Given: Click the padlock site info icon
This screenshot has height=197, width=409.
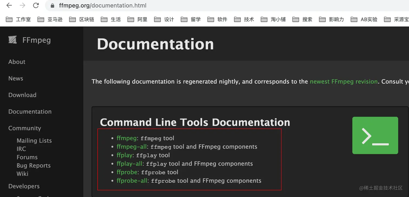Looking at the screenshot, I should (52, 6).
